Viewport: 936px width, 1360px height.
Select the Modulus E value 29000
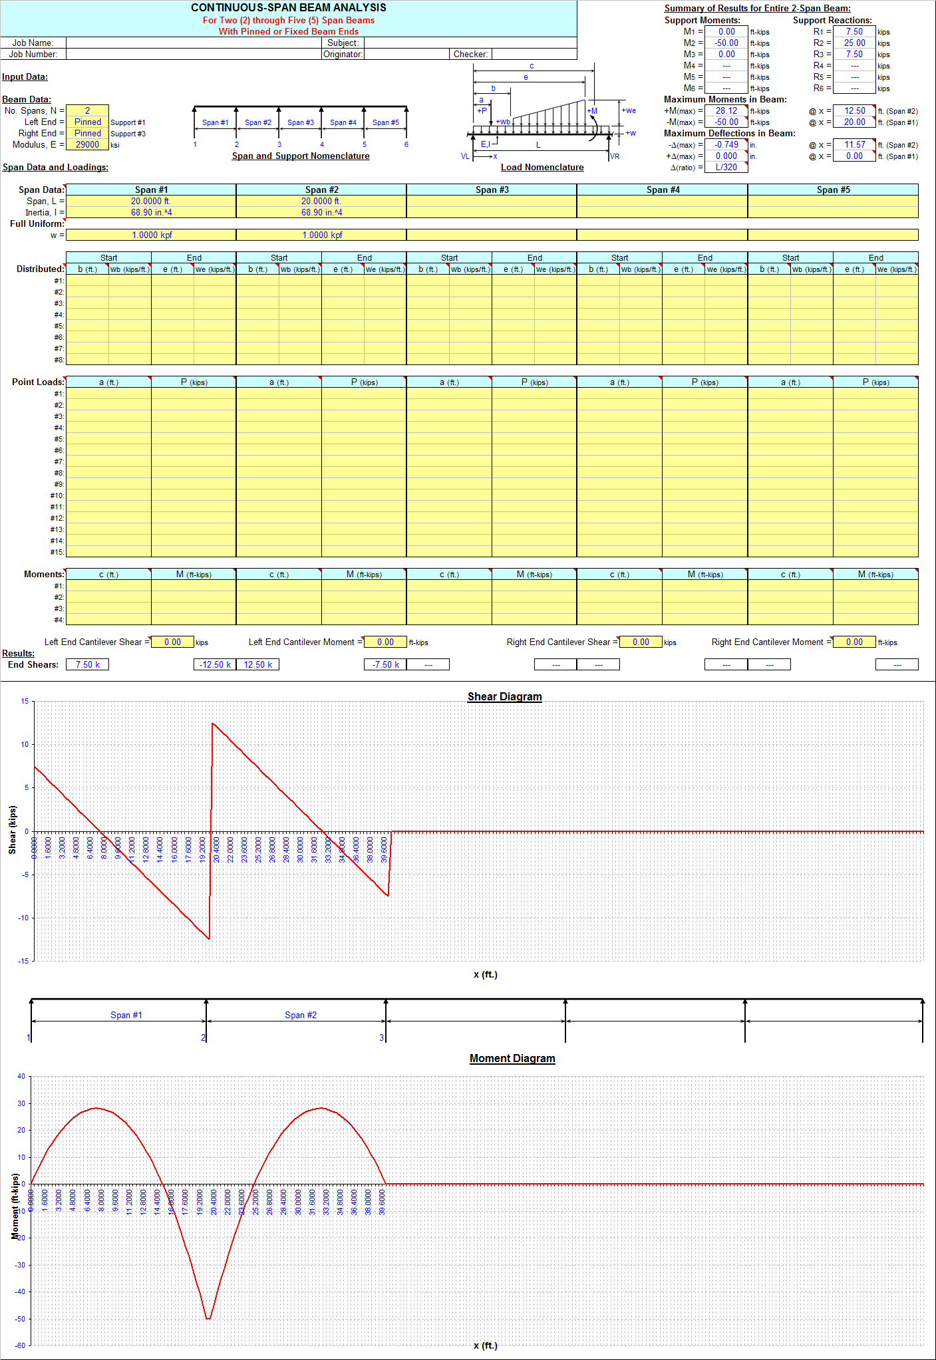click(x=87, y=144)
